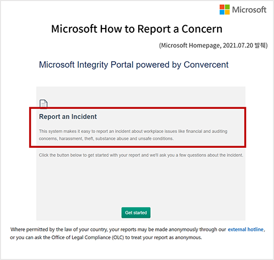Click 'financial and auditing' text in description
The height and width of the screenshot is (260, 274).
pos(207,131)
